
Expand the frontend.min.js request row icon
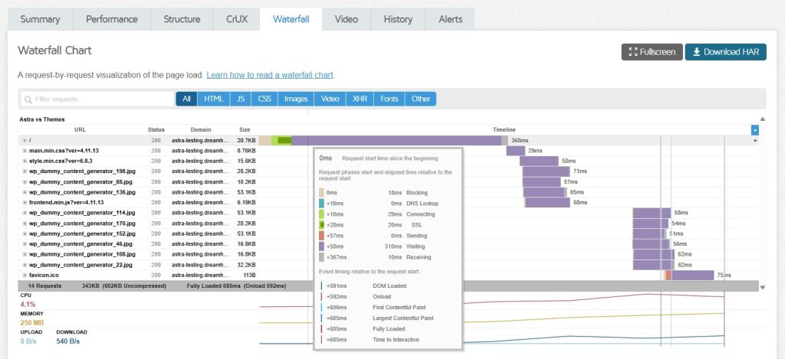[x=25, y=203]
